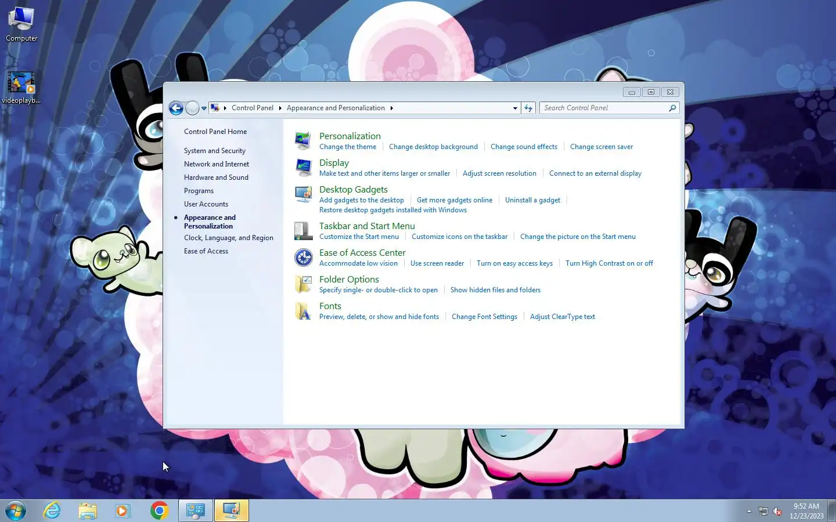Click Change sound effects
The height and width of the screenshot is (522, 836).
pos(524,147)
